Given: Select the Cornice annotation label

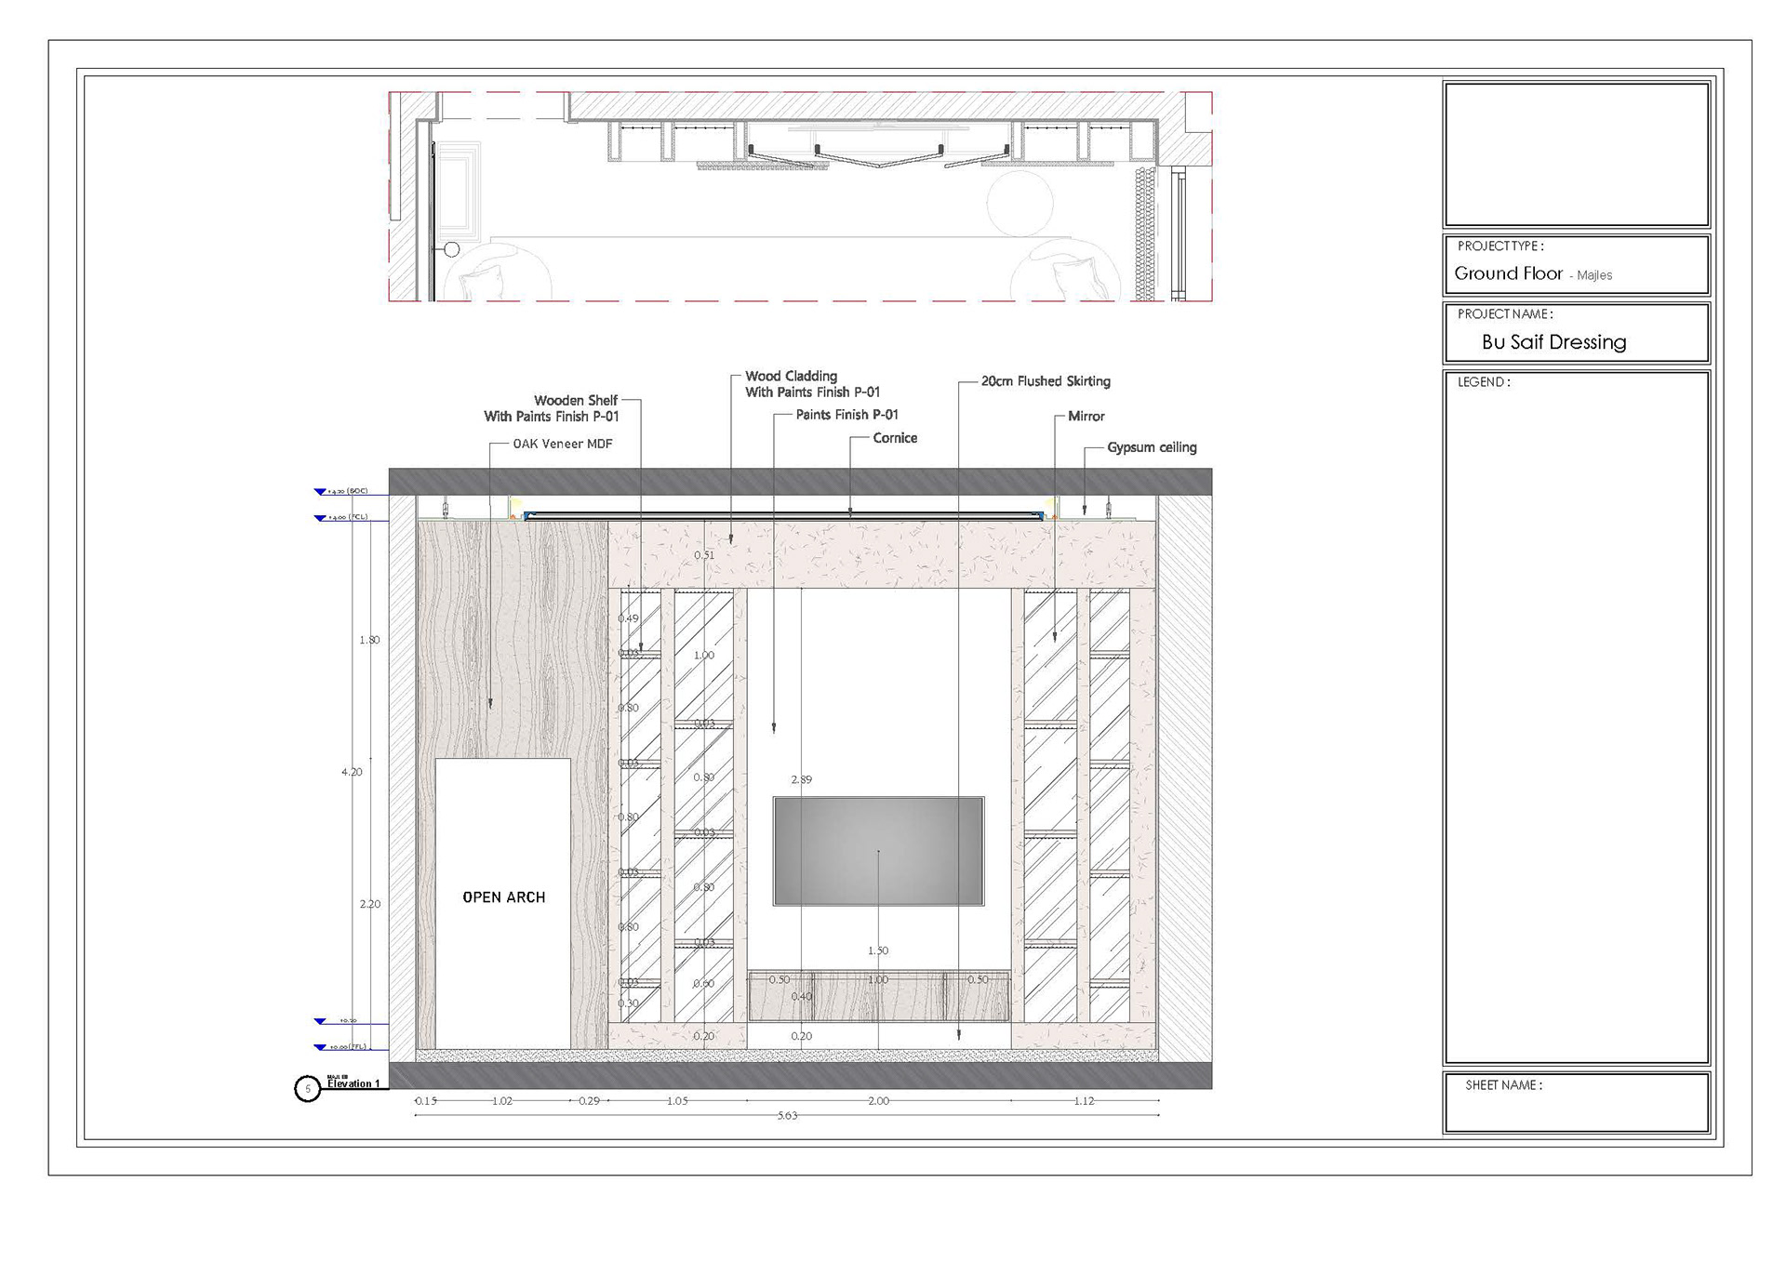Looking at the screenshot, I should click(895, 438).
